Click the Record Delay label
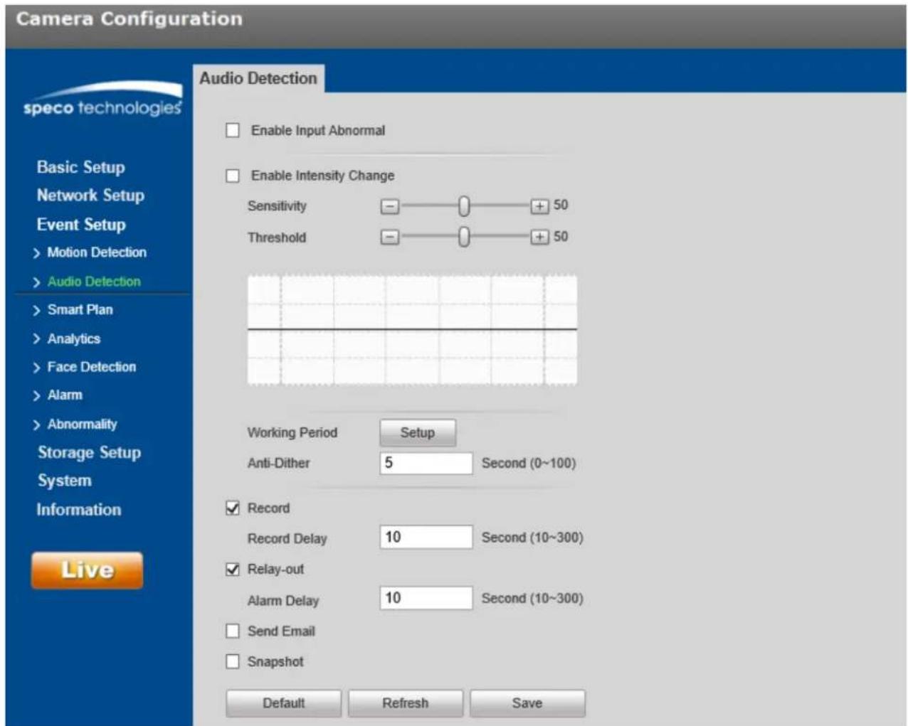Screen dimensions: 908x726 pos(287,538)
